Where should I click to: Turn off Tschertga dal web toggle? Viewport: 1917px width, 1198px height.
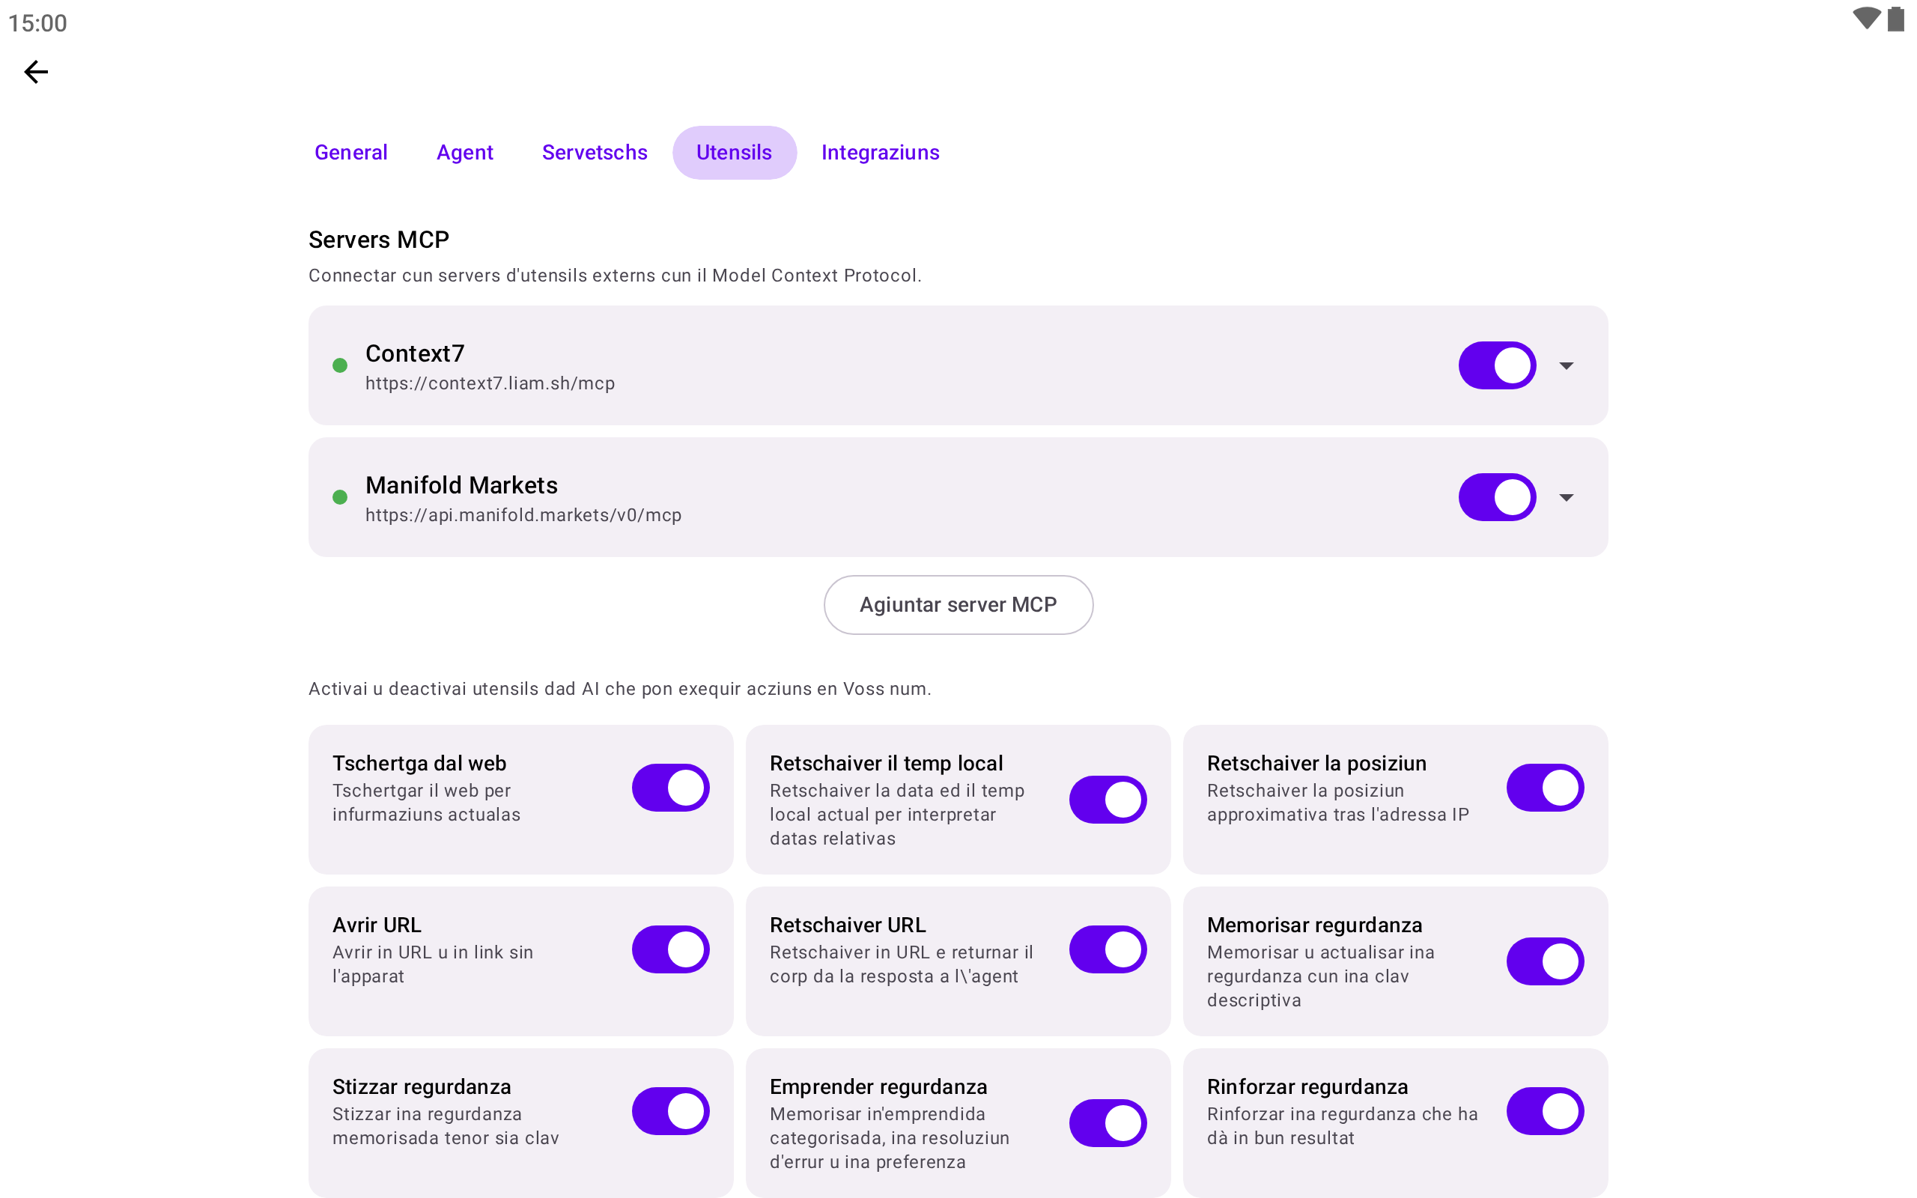click(x=670, y=788)
